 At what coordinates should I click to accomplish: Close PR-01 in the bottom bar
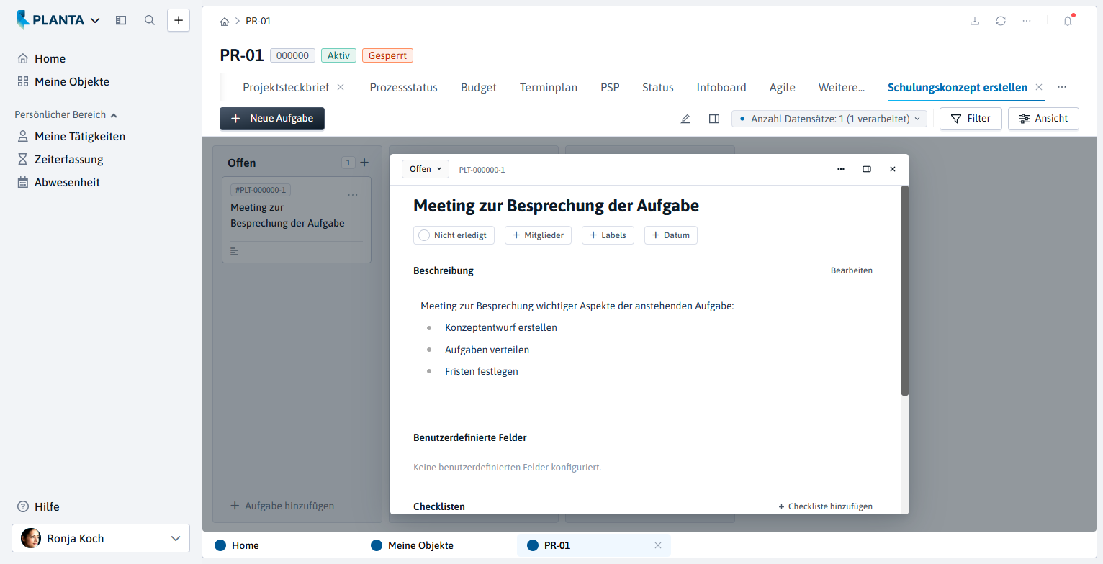[x=657, y=545]
